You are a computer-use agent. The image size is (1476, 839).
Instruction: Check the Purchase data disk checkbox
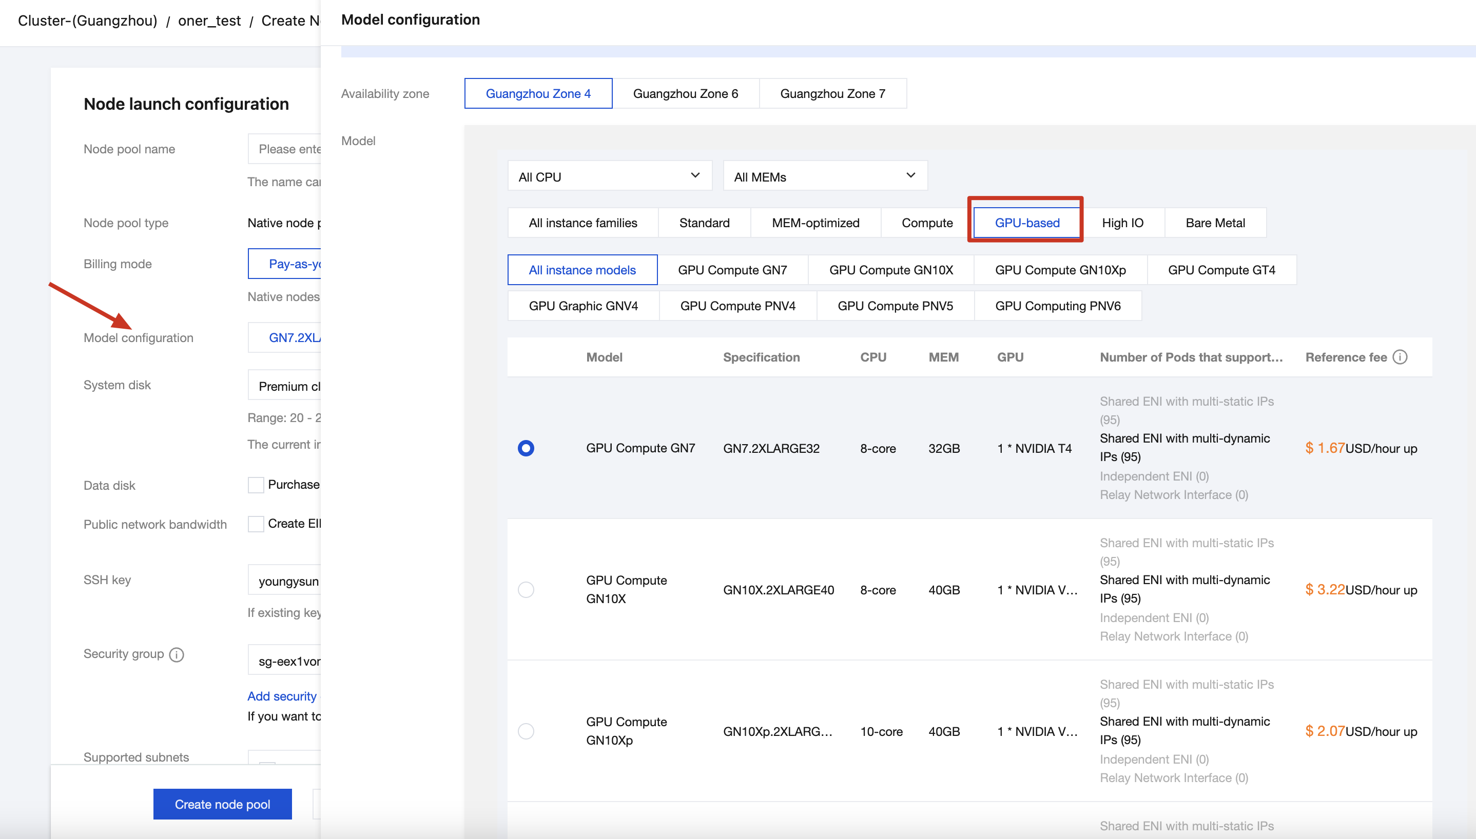point(256,485)
